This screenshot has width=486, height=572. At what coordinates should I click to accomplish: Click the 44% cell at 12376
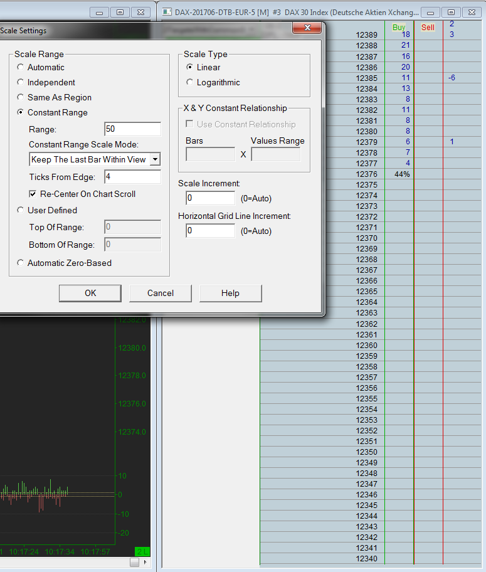pyautogui.click(x=402, y=174)
